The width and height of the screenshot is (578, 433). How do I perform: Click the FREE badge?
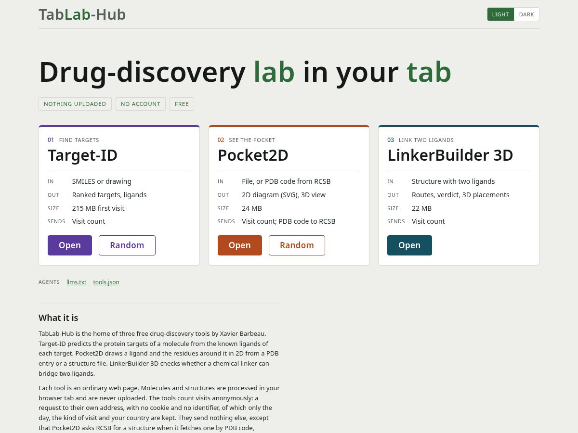[x=182, y=104]
